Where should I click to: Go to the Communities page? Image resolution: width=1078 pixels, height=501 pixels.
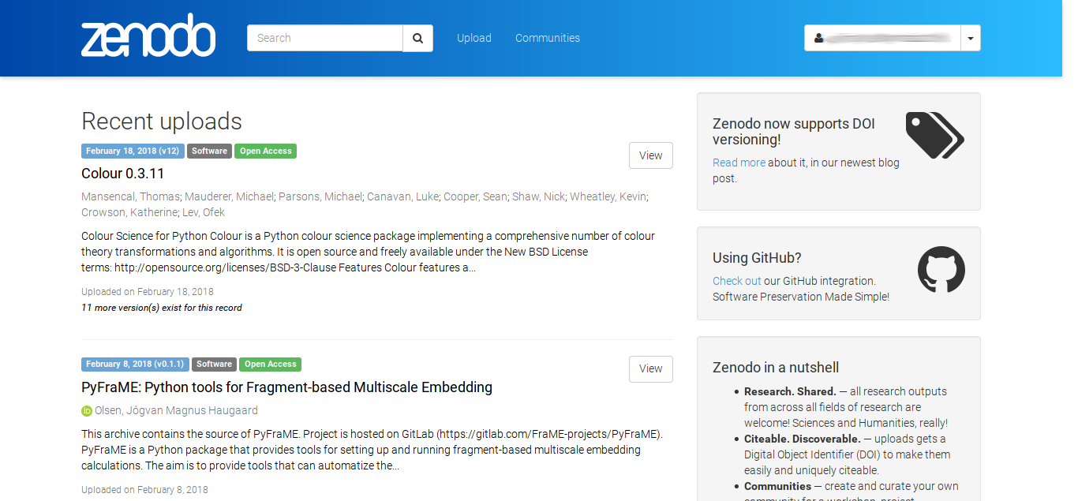pyautogui.click(x=547, y=38)
